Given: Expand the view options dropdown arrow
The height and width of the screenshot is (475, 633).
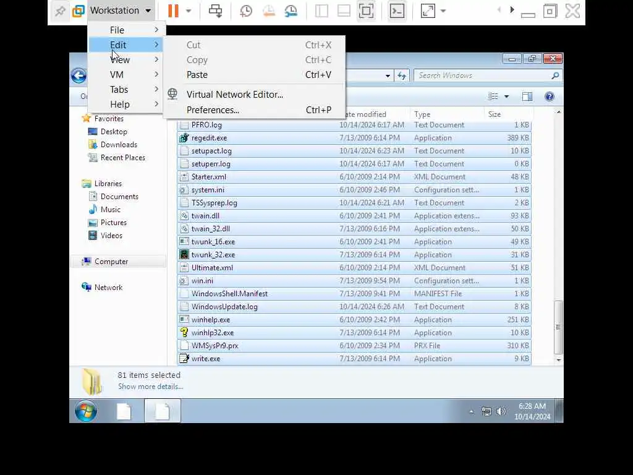Looking at the screenshot, I should 507,96.
